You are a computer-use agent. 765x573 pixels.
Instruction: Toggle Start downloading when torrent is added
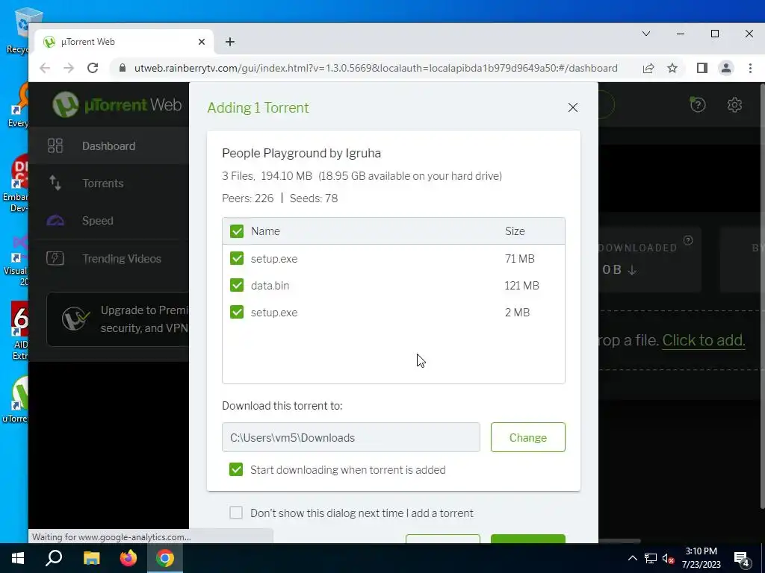pyautogui.click(x=236, y=469)
